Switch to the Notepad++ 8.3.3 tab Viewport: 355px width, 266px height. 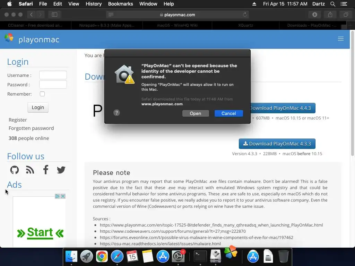pyautogui.click(x=107, y=25)
